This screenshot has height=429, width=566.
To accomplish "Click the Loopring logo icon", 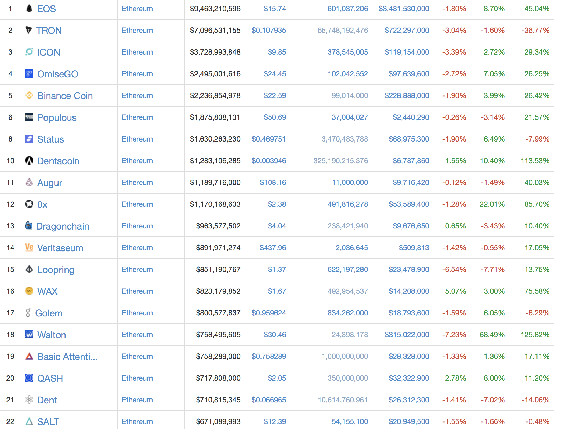I will (29, 269).
